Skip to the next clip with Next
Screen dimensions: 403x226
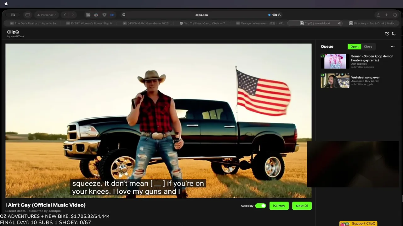[302, 206]
